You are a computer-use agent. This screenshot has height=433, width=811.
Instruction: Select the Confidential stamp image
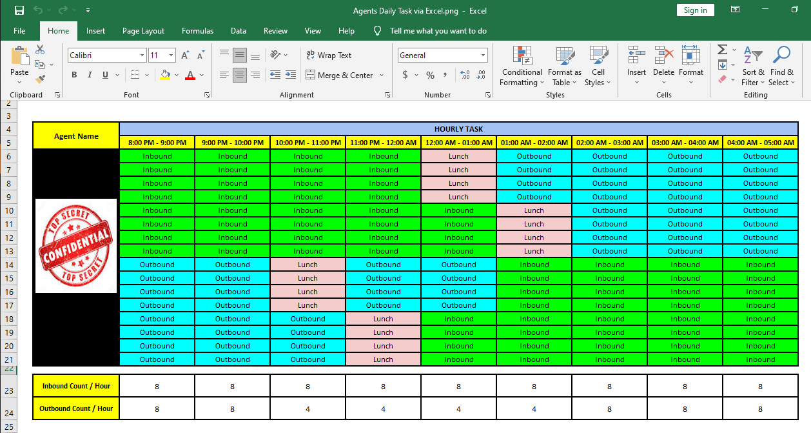(76, 245)
